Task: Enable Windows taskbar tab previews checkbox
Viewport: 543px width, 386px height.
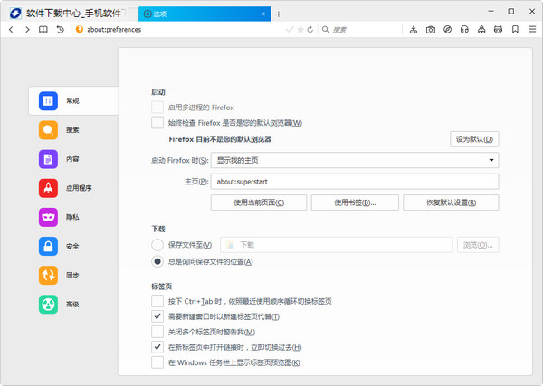Action: (x=157, y=362)
